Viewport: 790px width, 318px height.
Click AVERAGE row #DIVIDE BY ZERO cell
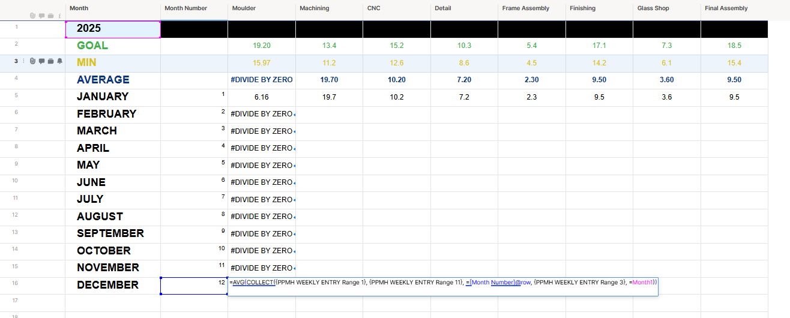point(262,80)
